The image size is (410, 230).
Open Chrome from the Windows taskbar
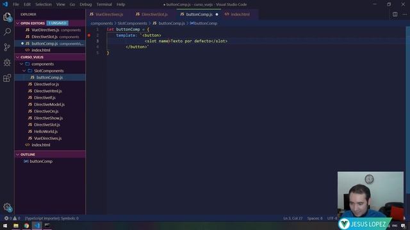(x=26, y=226)
